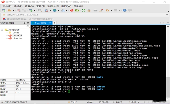The width and height of the screenshot is (170, 104).
Task: Click the Find magnifier toolbar icon
Action: (40, 10)
